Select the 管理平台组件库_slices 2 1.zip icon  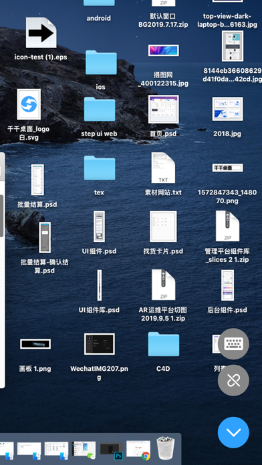228,226
